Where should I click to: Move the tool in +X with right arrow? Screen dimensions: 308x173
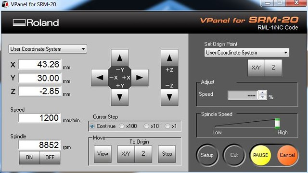140,78
